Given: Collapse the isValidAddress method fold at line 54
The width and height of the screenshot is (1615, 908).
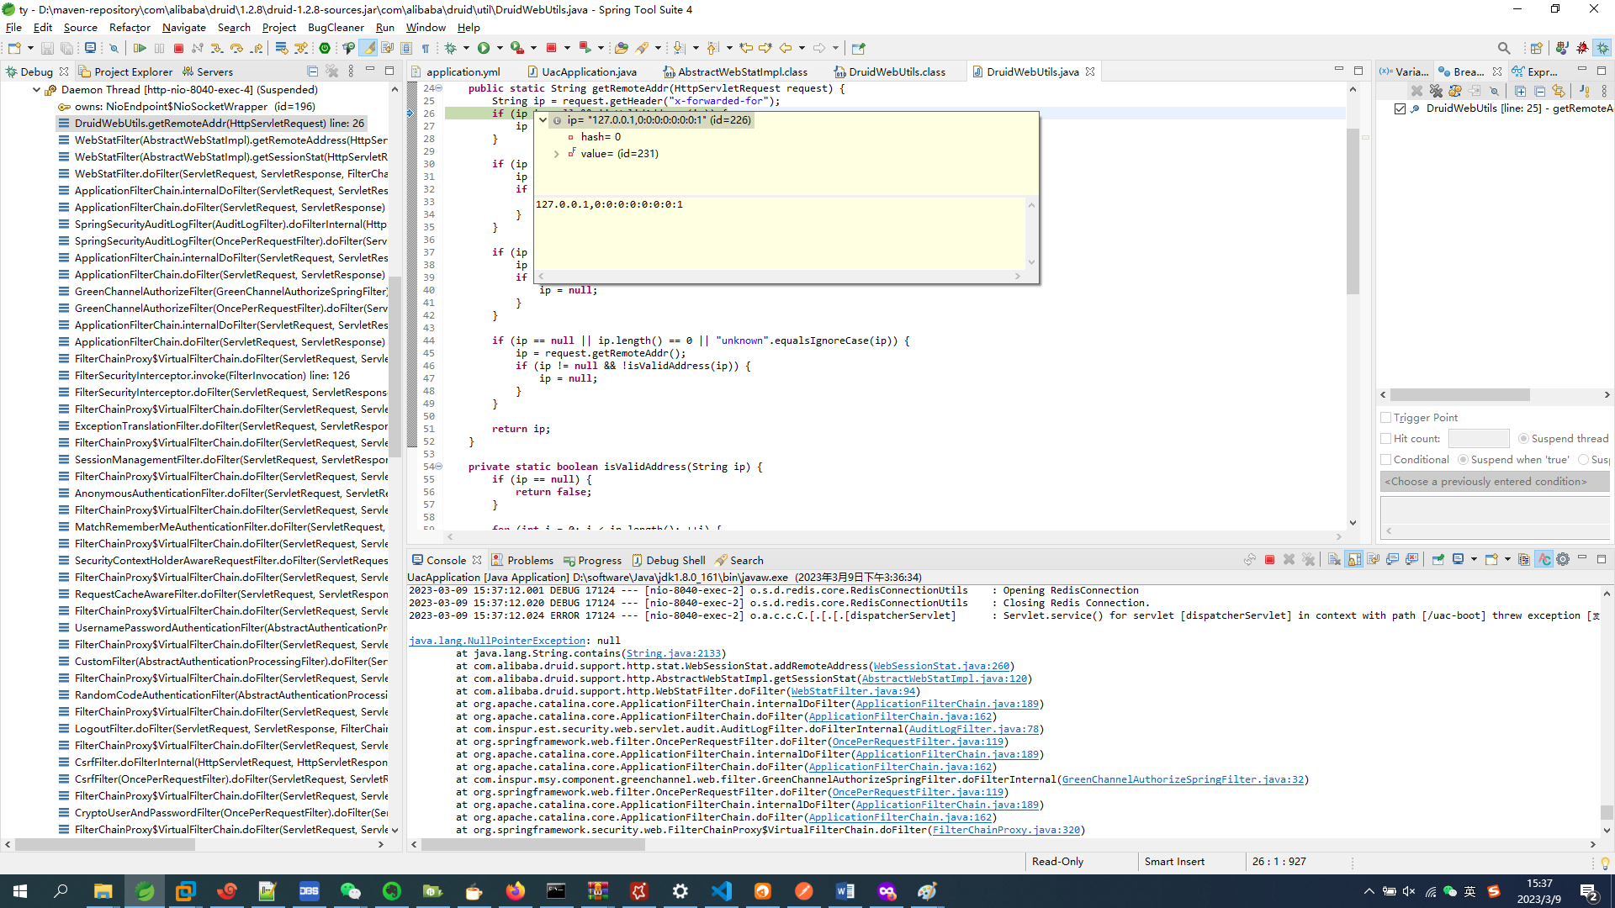Looking at the screenshot, I should click(438, 467).
